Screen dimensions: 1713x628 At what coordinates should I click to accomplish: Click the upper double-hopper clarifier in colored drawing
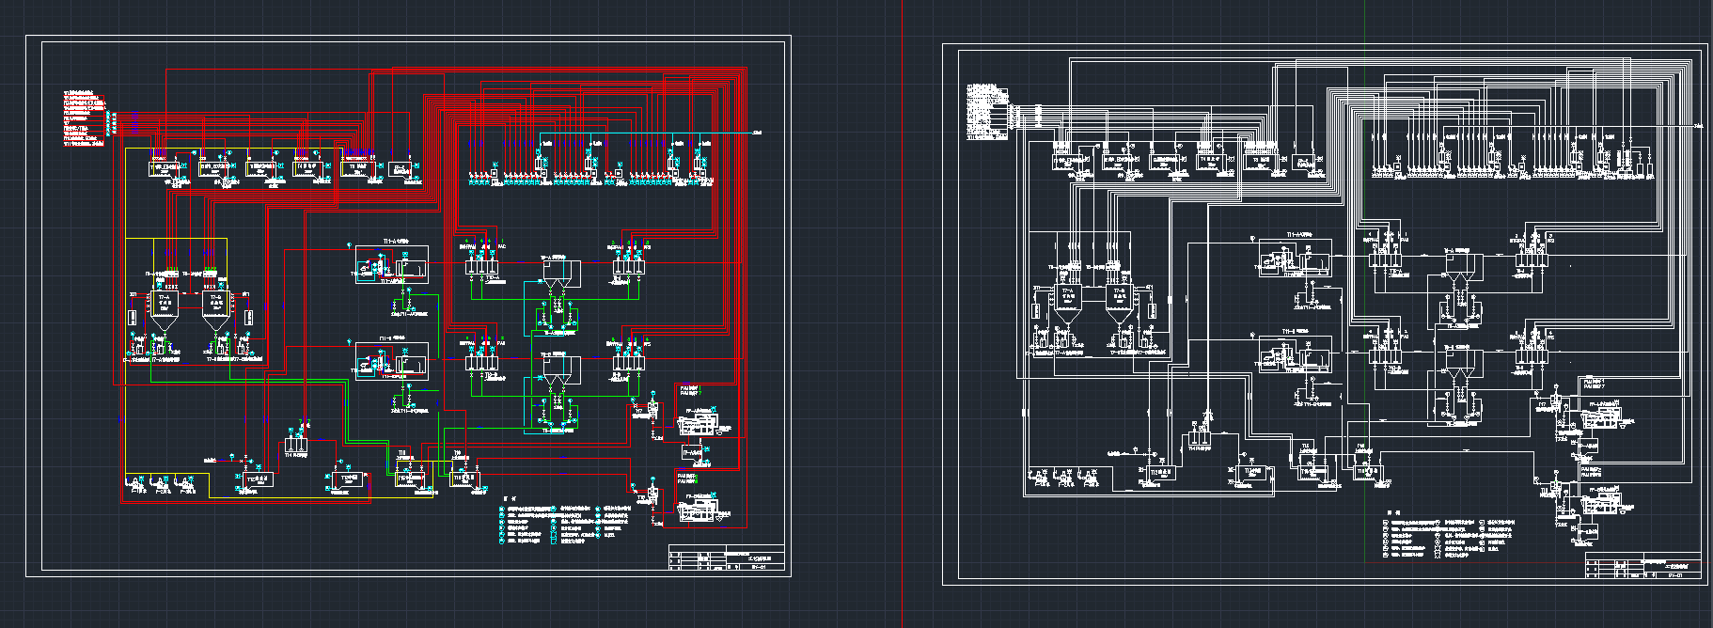(560, 275)
